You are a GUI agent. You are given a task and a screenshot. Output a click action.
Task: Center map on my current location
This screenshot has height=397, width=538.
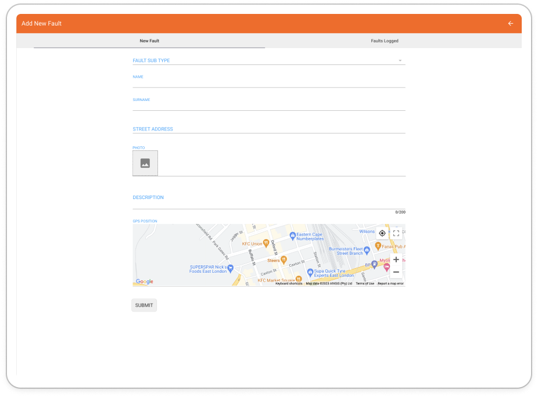coord(382,233)
